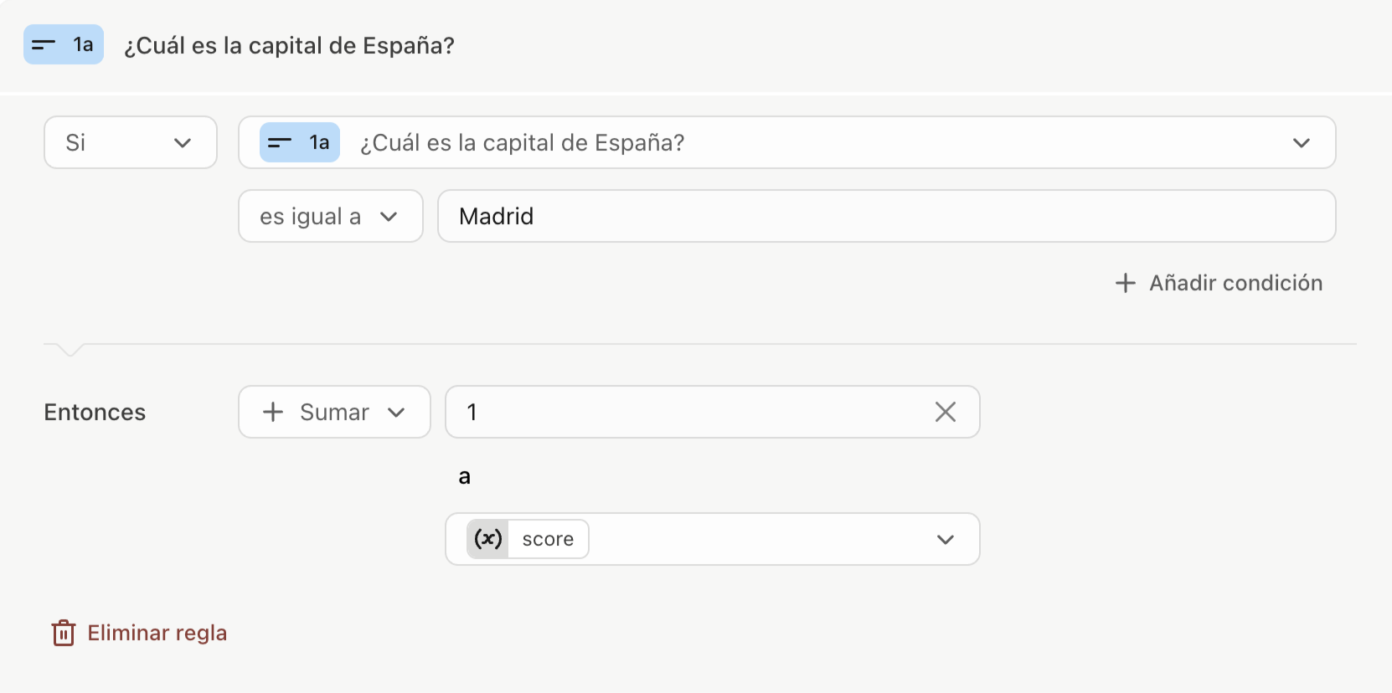Click the (x) variable icon next to score
Screen dimensions: 1392x693
(488, 539)
